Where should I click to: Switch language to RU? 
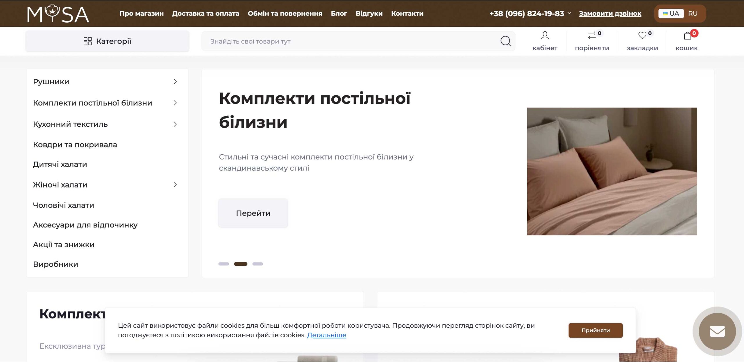693,14
